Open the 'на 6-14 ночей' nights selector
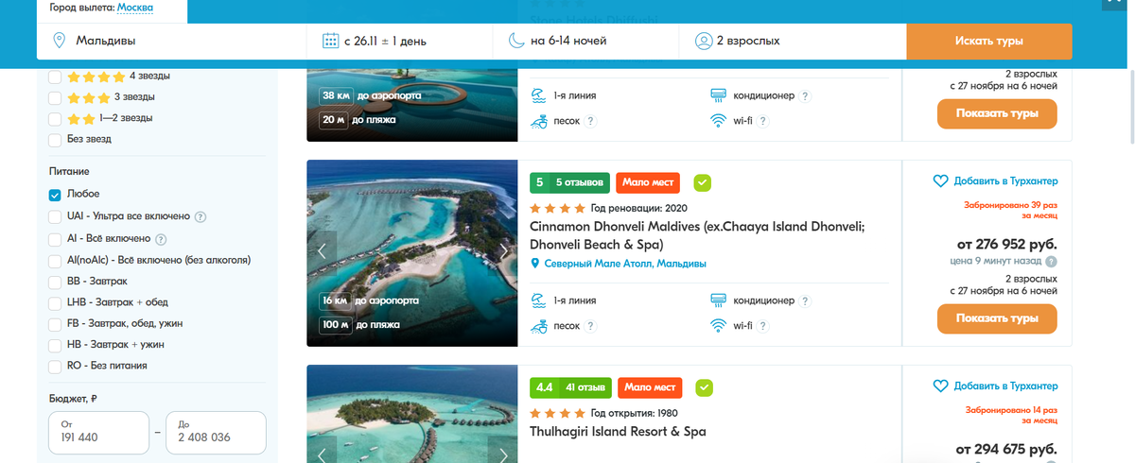The width and height of the screenshot is (1135, 463). pos(585,41)
